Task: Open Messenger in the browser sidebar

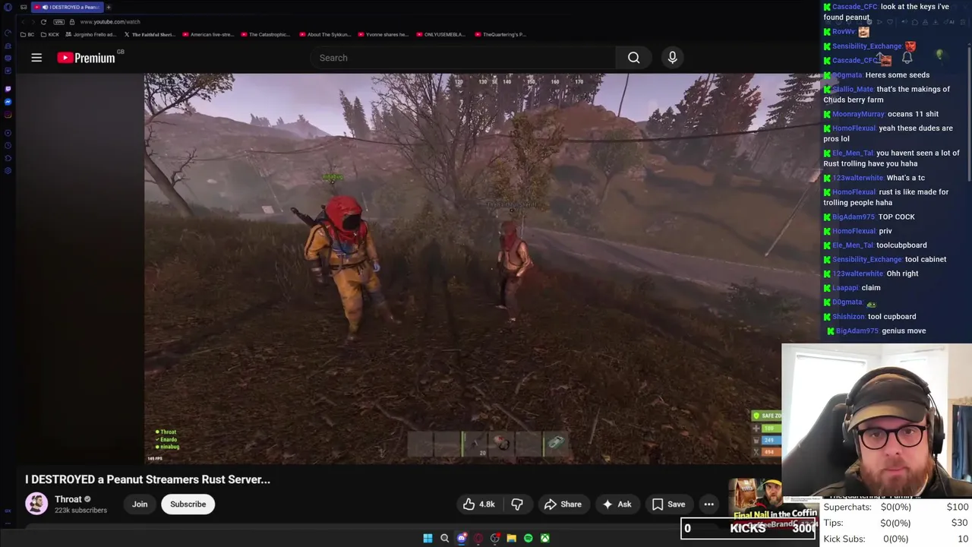Action: click(8, 102)
